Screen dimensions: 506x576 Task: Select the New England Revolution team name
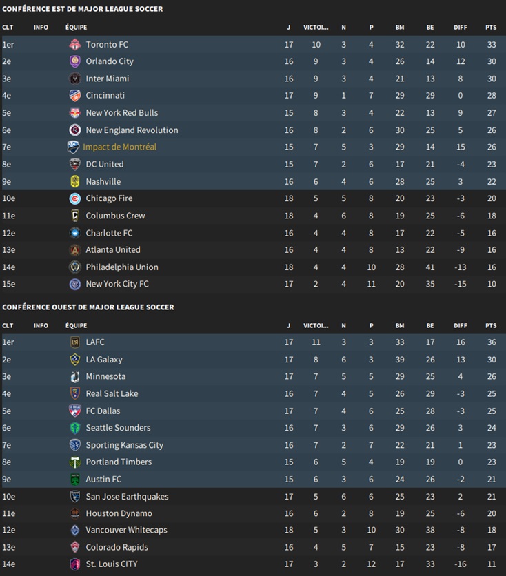(x=132, y=130)
